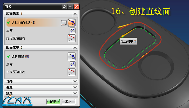Click the 反向 reverse direction icon in 截面线串 2
Image resolution: width=189 pixels, height=108 pixels.
(73, 64)
